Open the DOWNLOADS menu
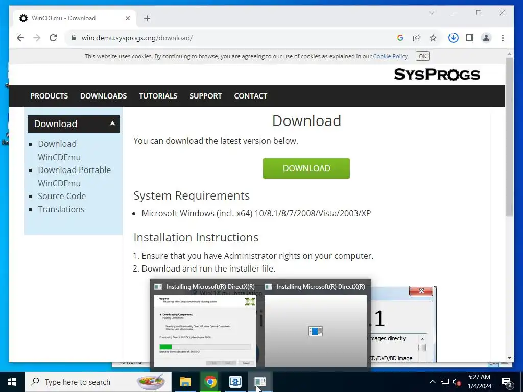 point(103,96)
